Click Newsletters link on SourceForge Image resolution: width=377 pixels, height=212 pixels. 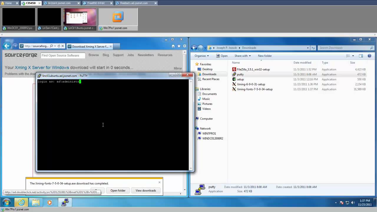tap(146, 55)
